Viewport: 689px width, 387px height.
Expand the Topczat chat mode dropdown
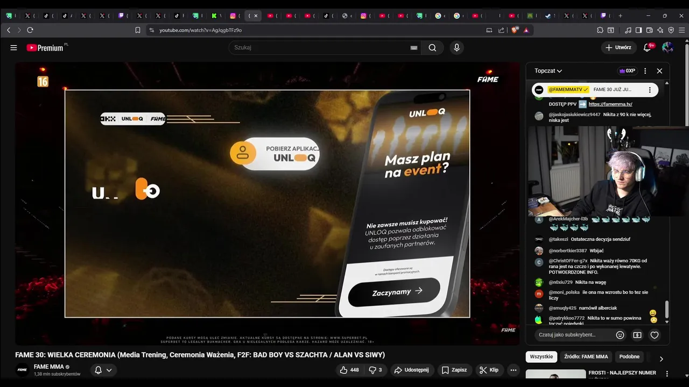click(x=548, y=71)
